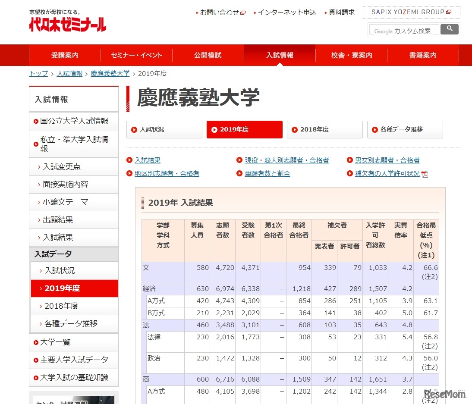Open the 各種データ推移 link

point(405,129)
